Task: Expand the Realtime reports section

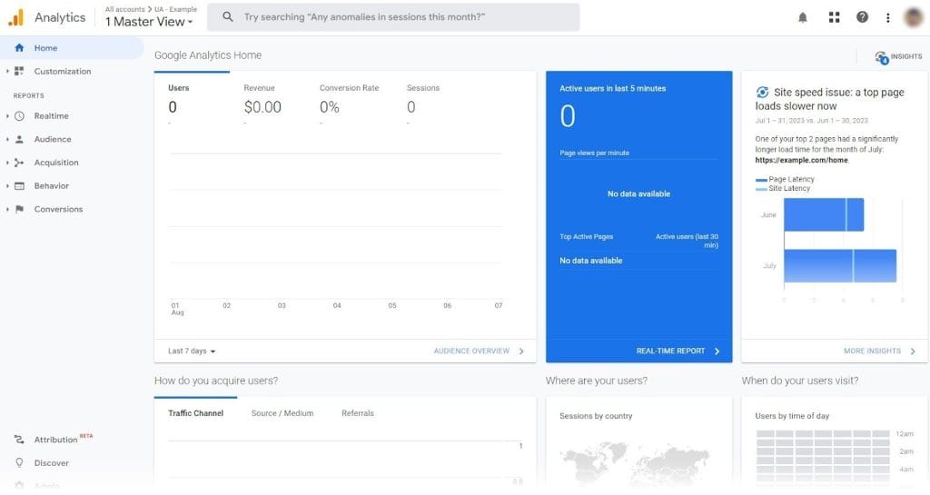Action: coord(51,116)
